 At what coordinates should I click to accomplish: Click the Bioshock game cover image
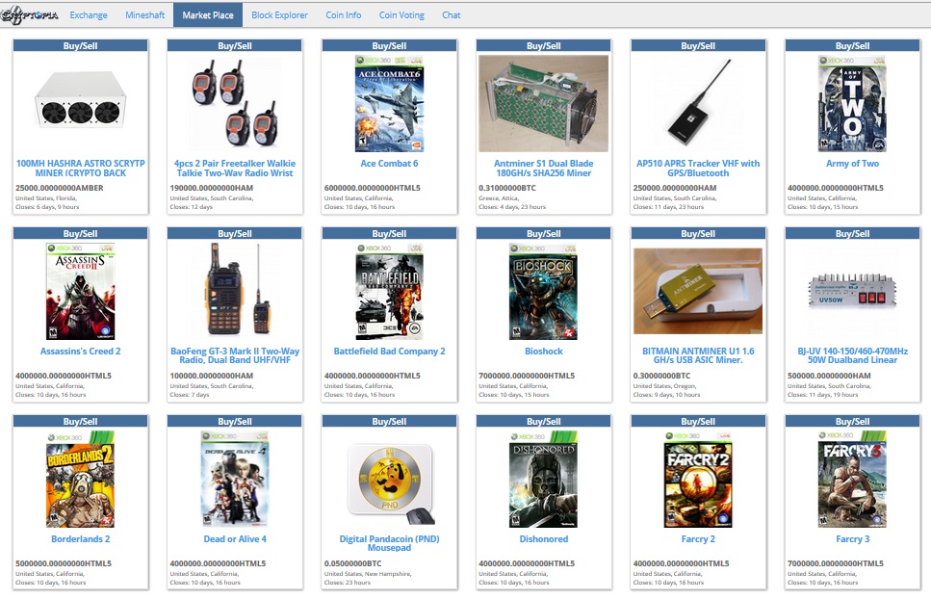click(x=543, y=291)
